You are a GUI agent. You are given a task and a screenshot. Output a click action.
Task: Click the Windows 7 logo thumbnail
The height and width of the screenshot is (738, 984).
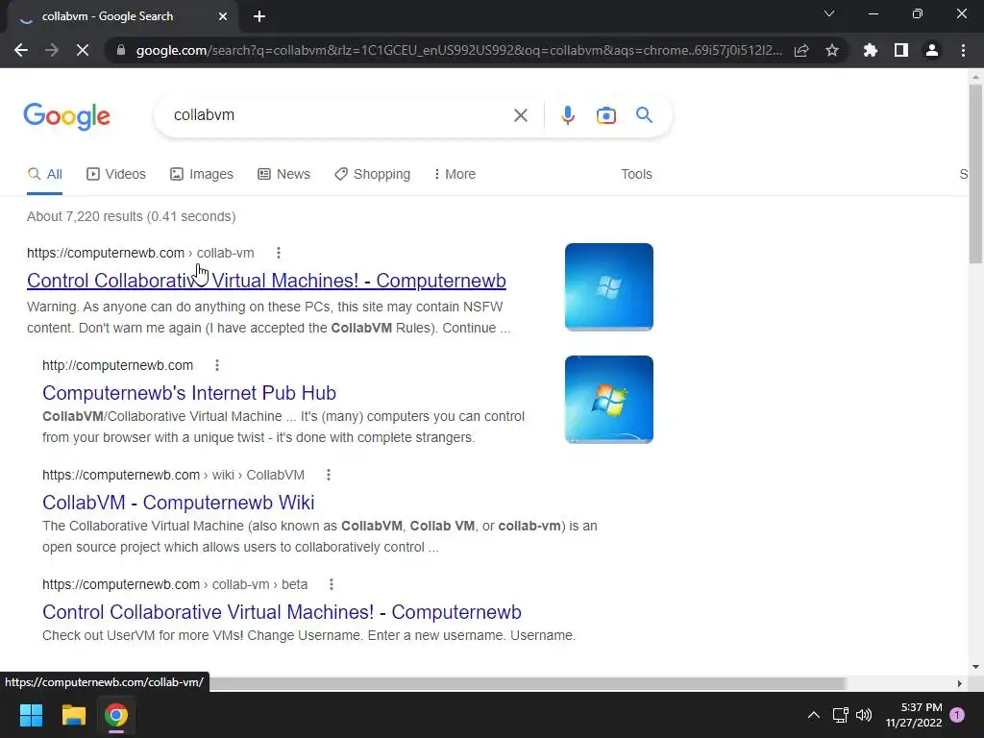[x=608, y=400]
